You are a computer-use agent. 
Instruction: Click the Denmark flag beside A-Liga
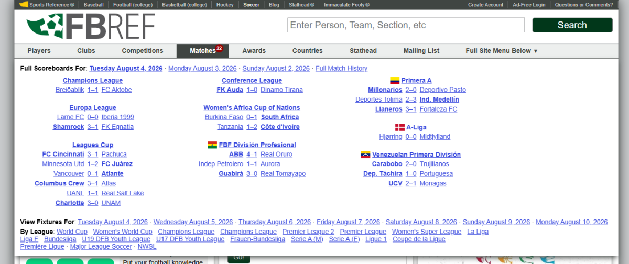399,127
